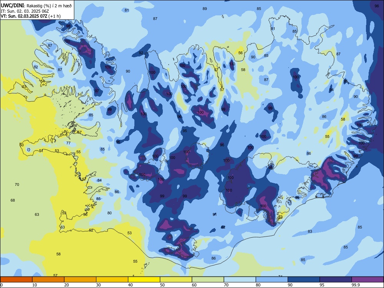Choose the 95–99.9 indigo legend segment
The width and height of the screenshot is (384, 288).
click(x=336, y=279)
